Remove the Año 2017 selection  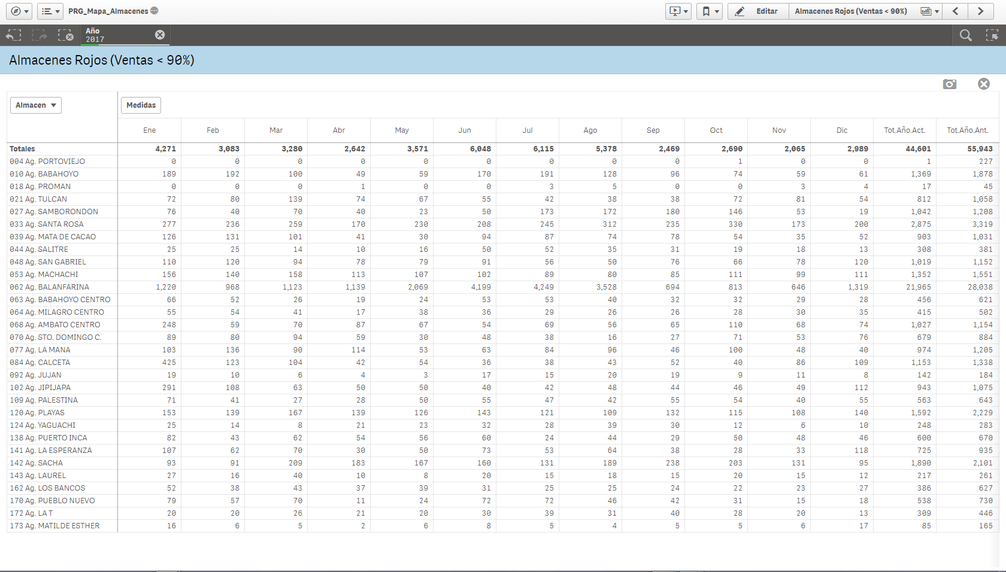point(160,35)
